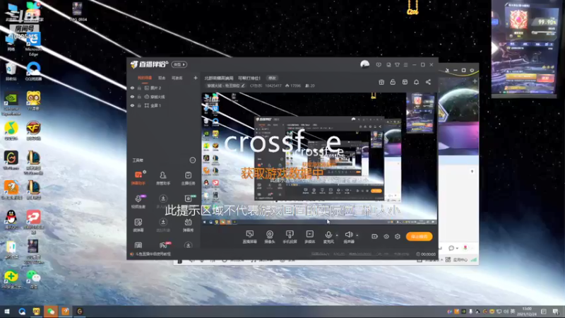
Task: Toggle the preview eye icon near settings gear
Action: (386, 237)
